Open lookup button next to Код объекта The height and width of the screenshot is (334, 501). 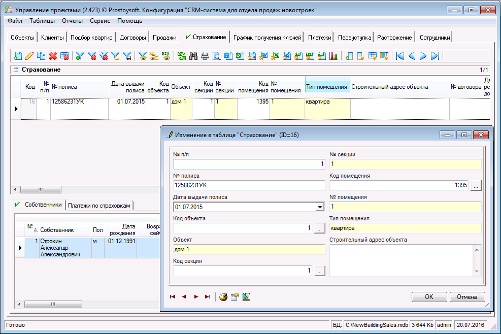pos(319,228)
